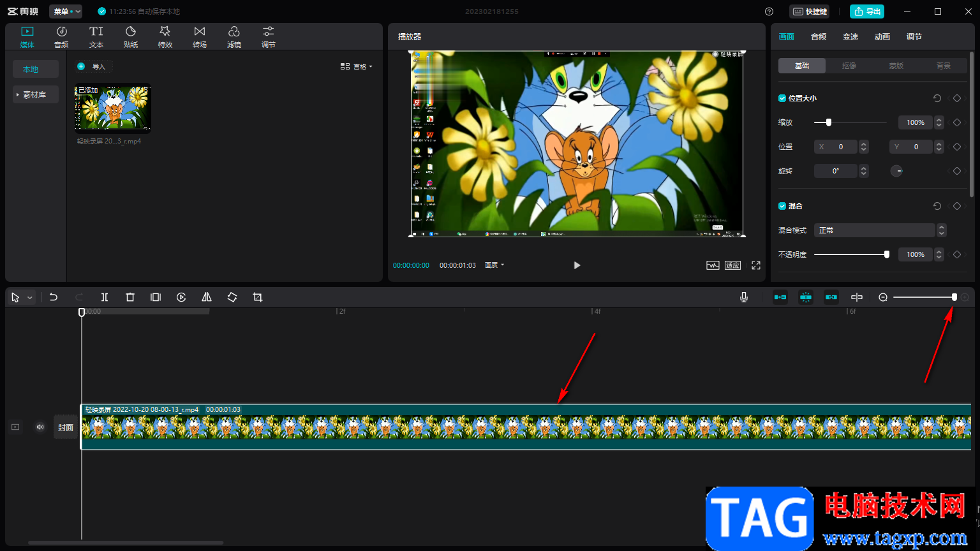Switch to the 动画 tab
980x551 pixels.
(882, 37)
